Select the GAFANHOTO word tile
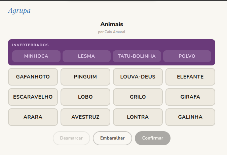 (33, 77)
